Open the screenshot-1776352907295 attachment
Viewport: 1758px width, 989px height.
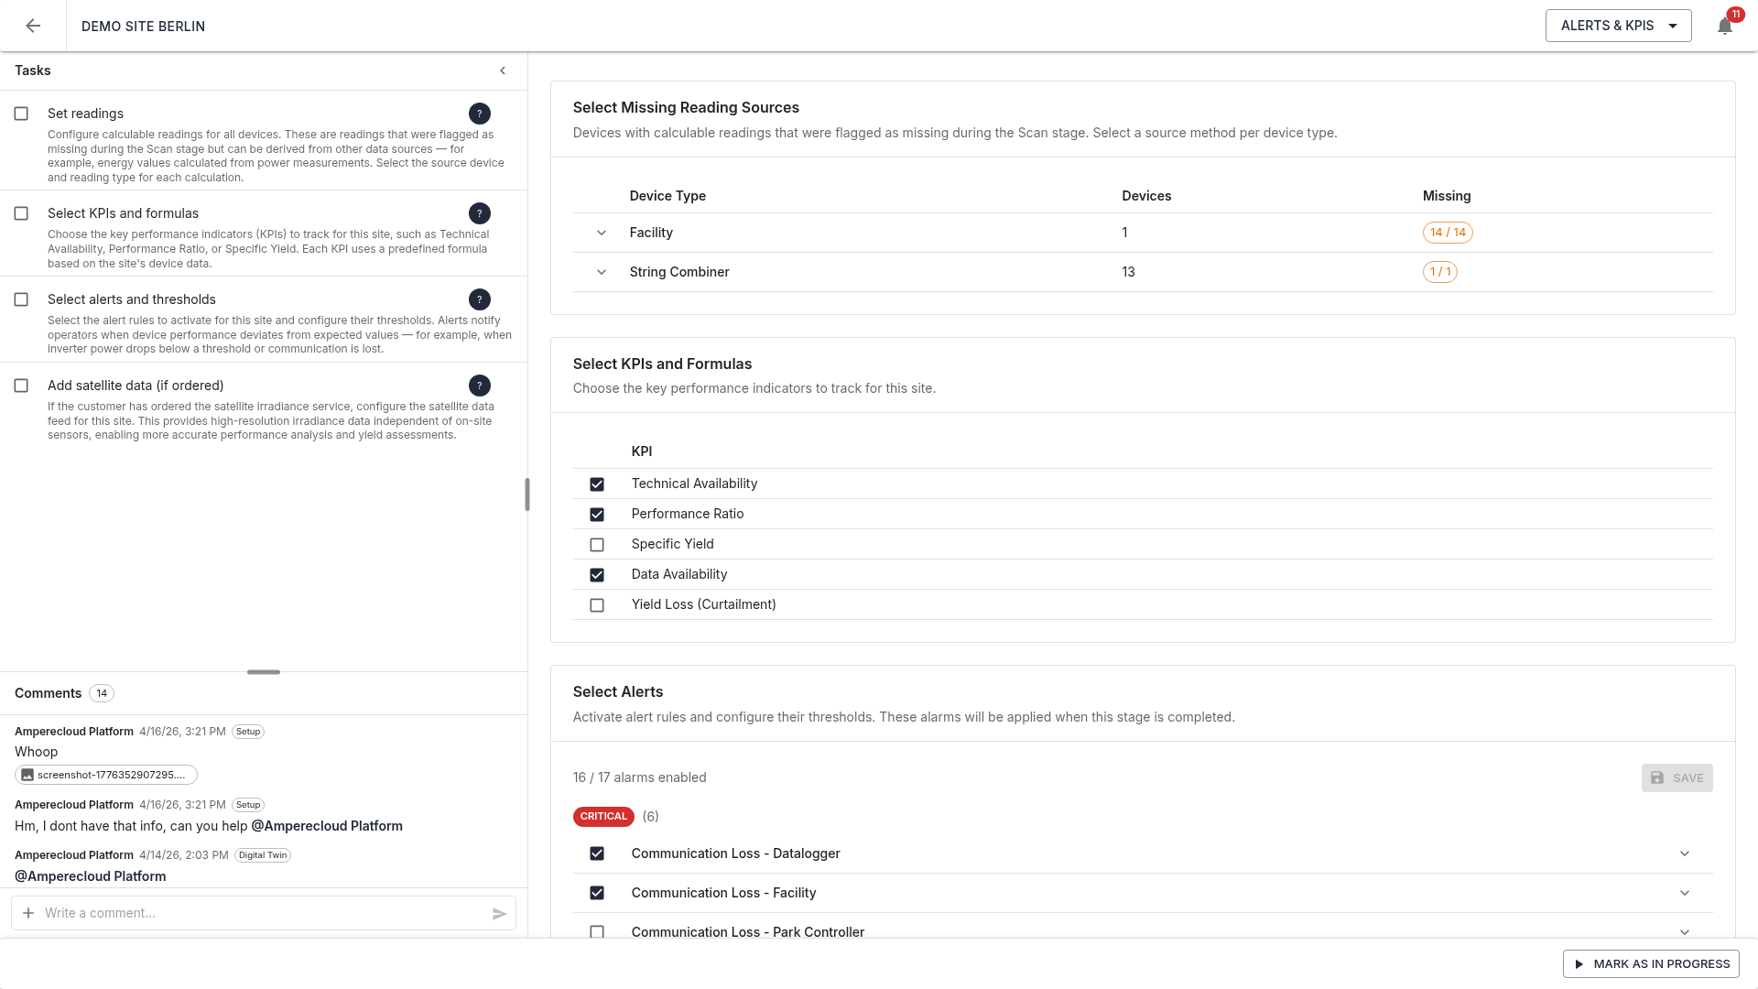(106, 775)
